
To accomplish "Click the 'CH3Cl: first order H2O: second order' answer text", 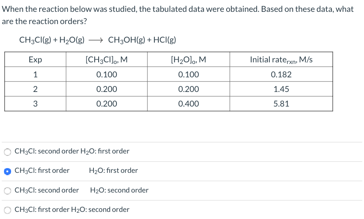I will [72, 210].
